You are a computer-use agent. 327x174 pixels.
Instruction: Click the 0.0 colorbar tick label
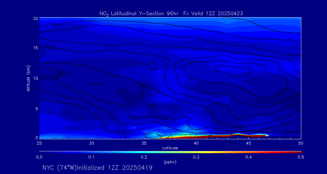[39, 157]
